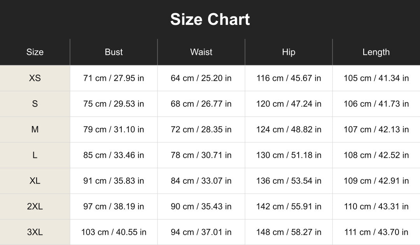Click the S hip value 120 cm
The height and width of the screenshot is (245, 420).
tap(289, 103)
